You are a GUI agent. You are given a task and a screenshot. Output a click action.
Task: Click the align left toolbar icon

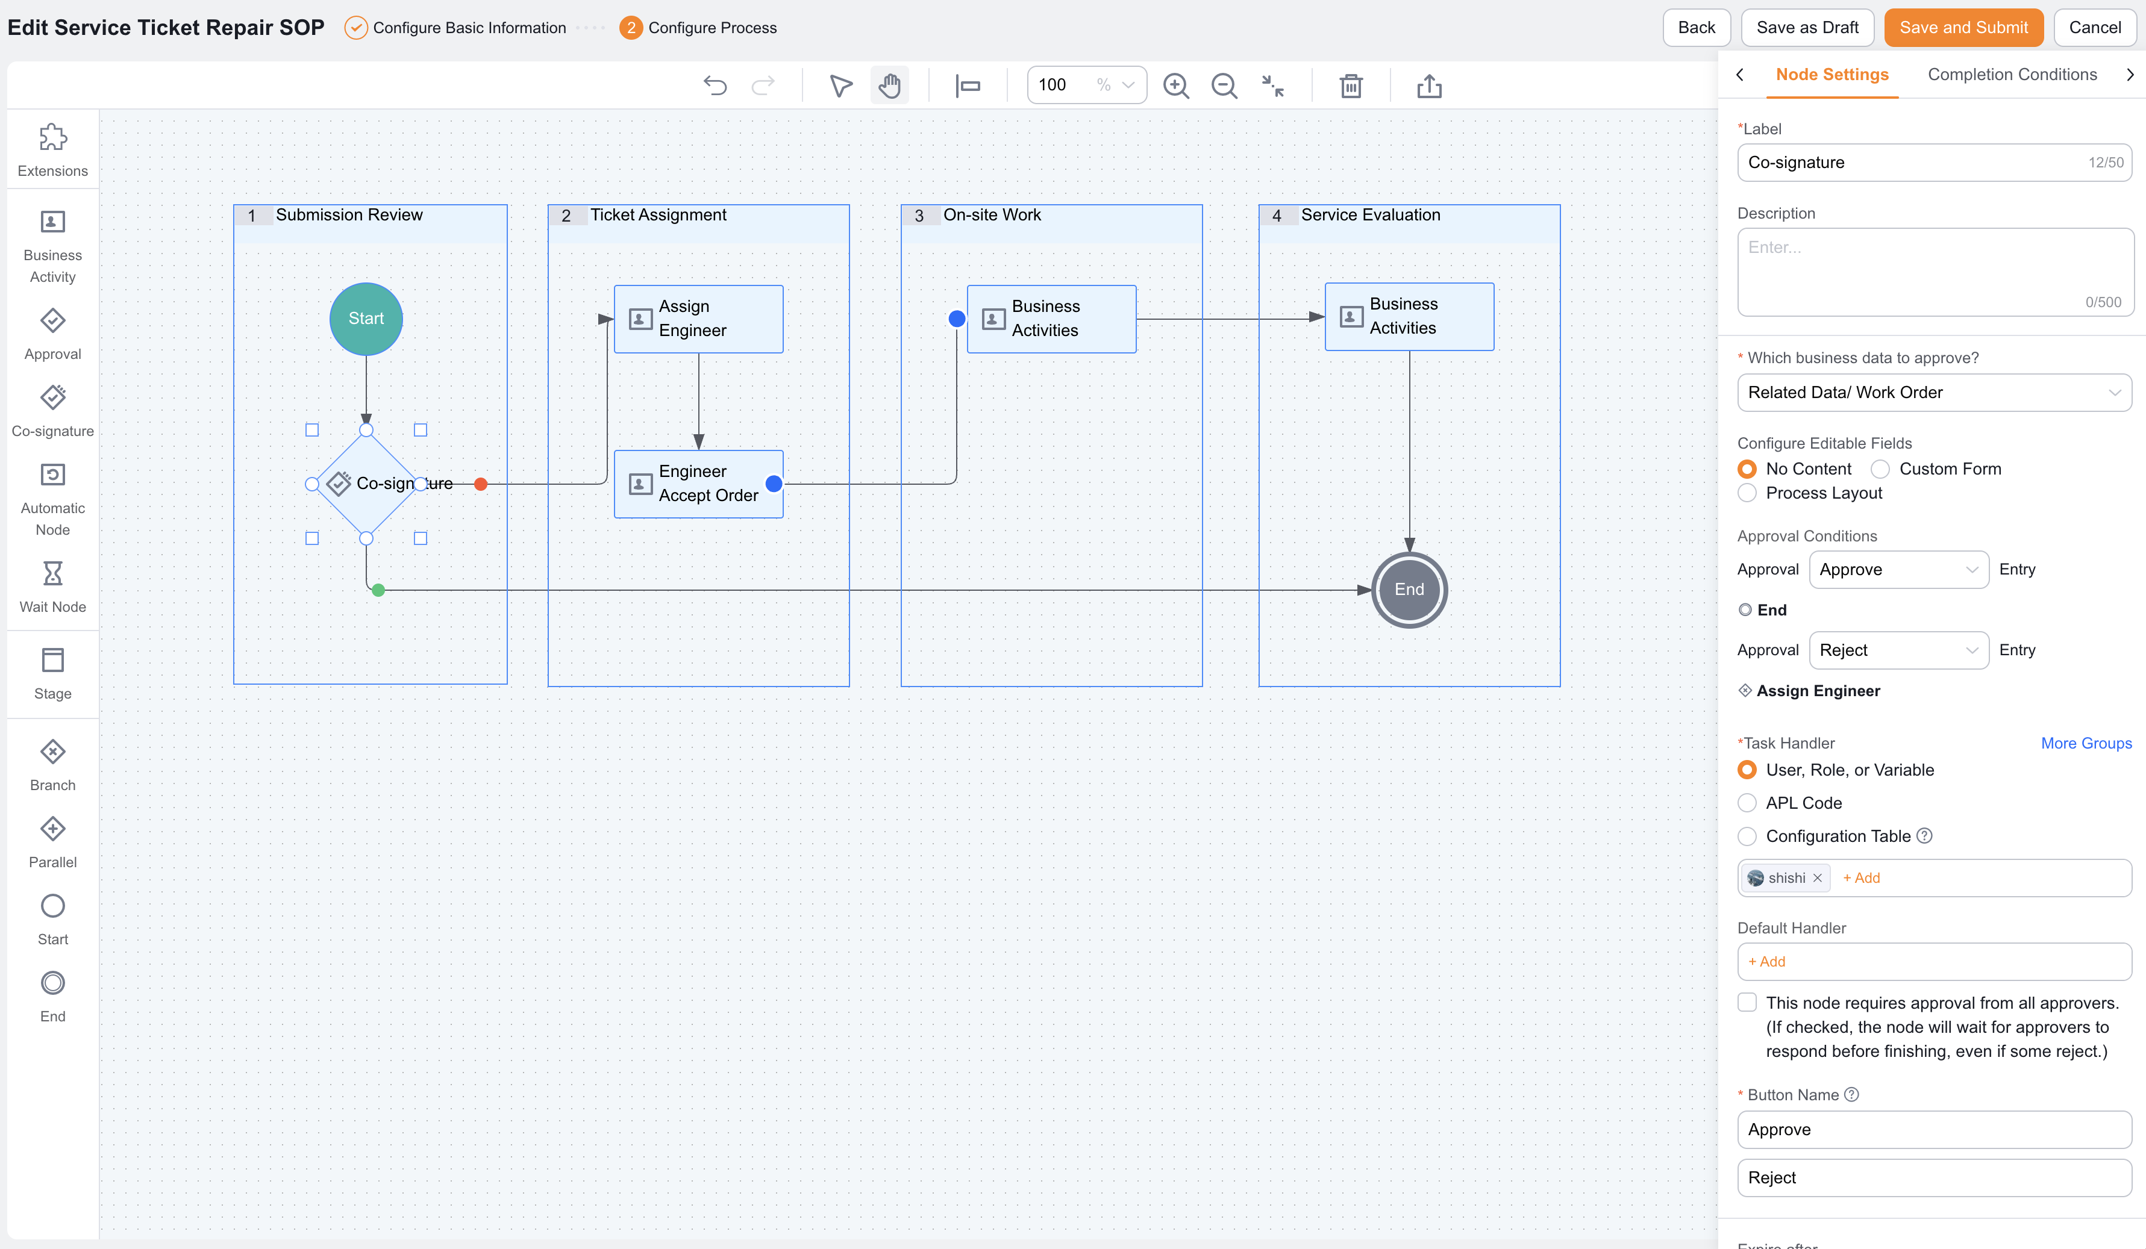coord(968,85)
